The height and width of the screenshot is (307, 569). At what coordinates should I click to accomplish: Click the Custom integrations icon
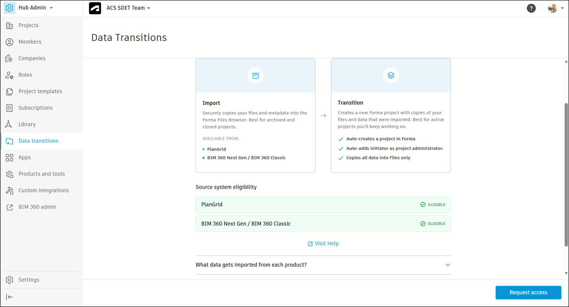coord(9,191)
